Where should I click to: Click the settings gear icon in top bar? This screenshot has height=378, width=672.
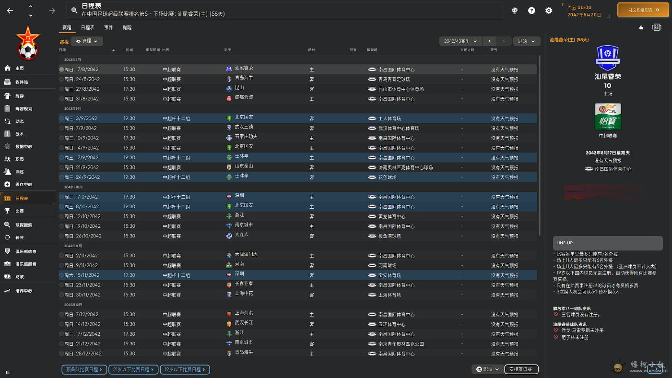(x=549, y=11)
